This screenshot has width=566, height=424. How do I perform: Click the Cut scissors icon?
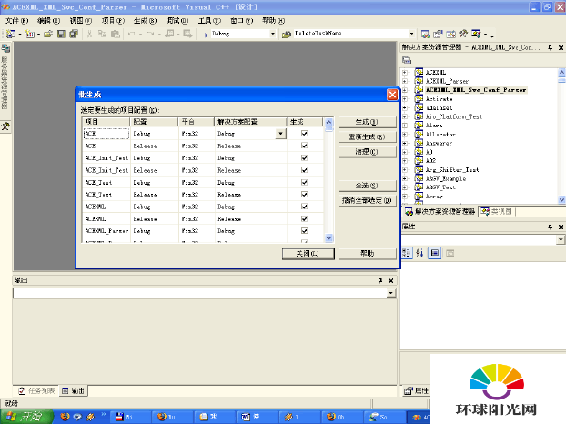pos(89,34)
